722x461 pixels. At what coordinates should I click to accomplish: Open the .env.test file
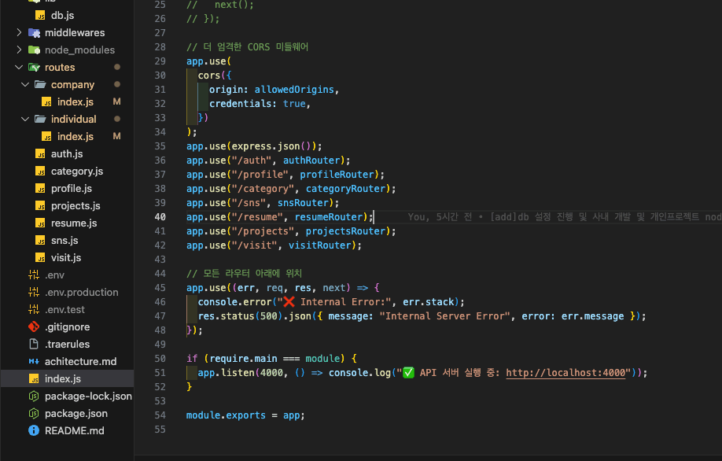[x=67, y=309]
